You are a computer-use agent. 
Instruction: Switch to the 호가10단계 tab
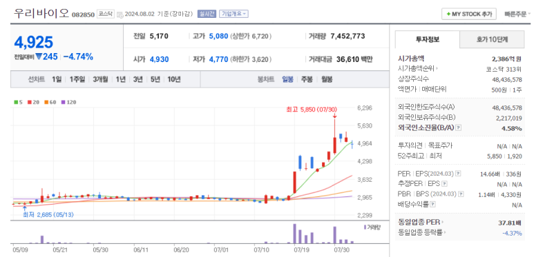point(492,39)
